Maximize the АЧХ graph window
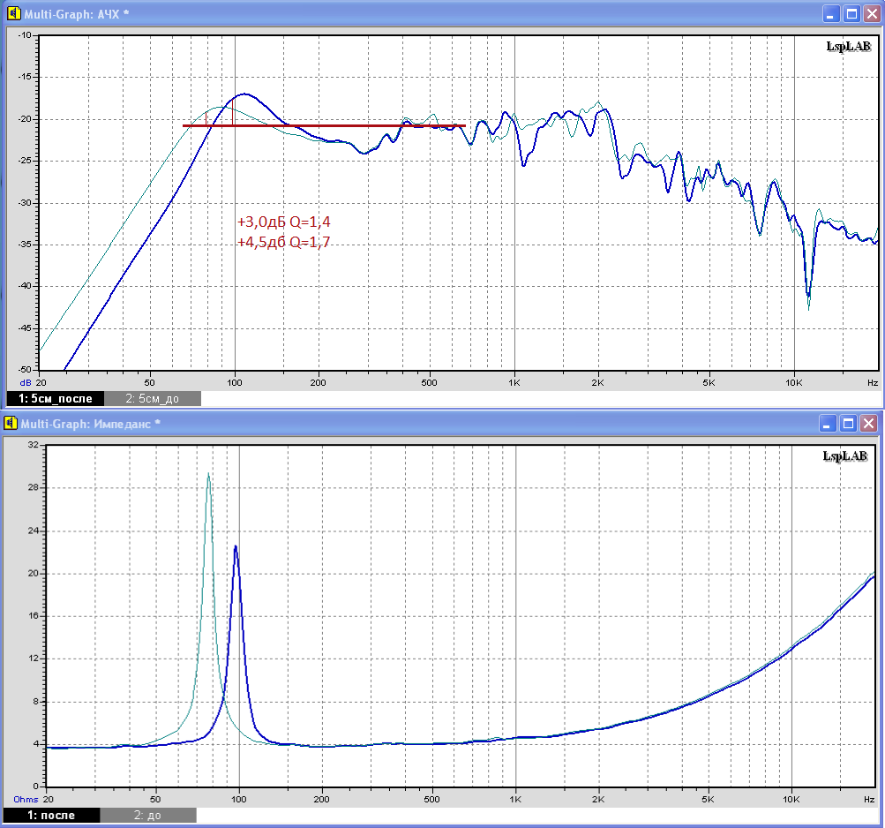 (x=851, y=13)
